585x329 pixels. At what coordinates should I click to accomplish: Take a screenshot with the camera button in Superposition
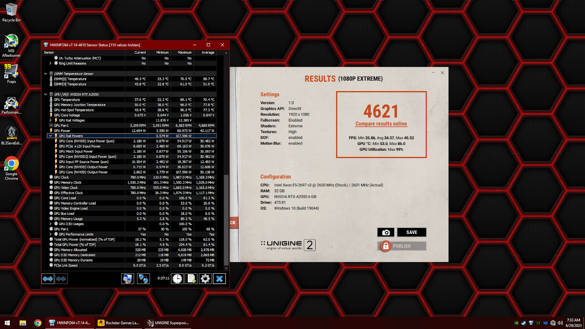point(386,232)
